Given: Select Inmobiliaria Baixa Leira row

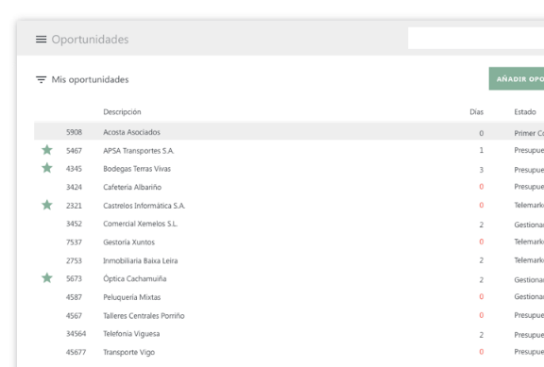Looking at the screenshot, I should 140,260.
